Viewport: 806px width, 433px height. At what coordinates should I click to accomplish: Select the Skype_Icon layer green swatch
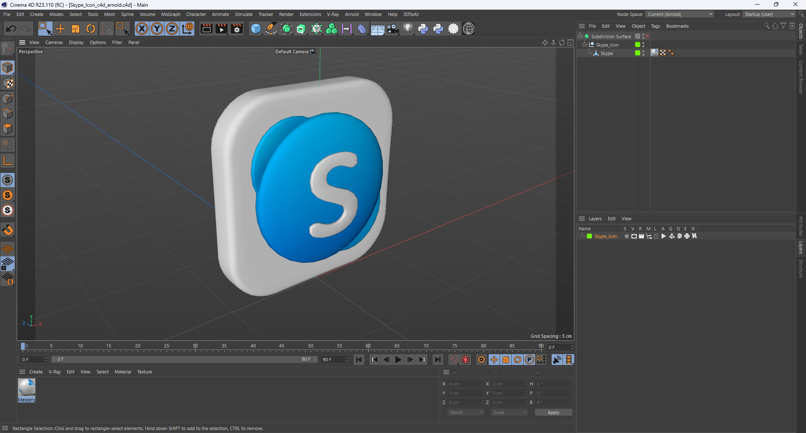point(589,236)
